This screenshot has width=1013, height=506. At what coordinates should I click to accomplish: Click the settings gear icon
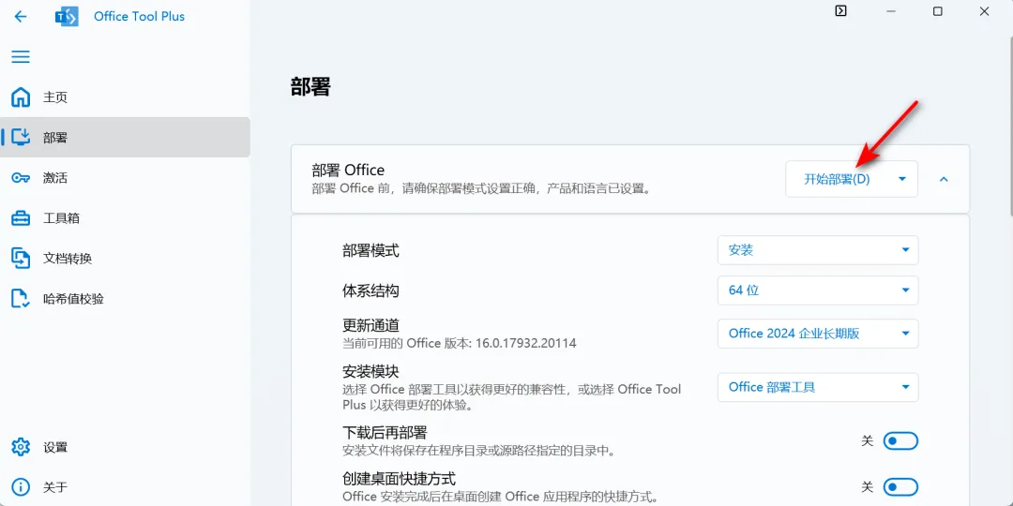[21, 447]
